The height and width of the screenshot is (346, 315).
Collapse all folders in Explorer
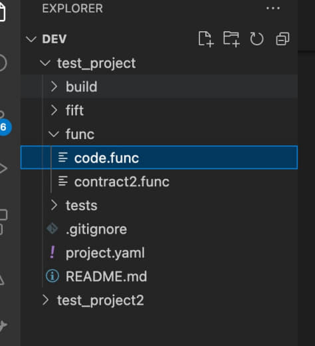[x=282, y=39]
